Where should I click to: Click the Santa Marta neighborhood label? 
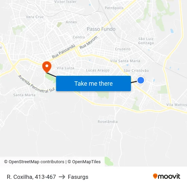(x=24, y=95)
